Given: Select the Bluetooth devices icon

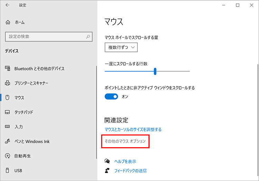Looking at the screenshot, I should 8,69.
